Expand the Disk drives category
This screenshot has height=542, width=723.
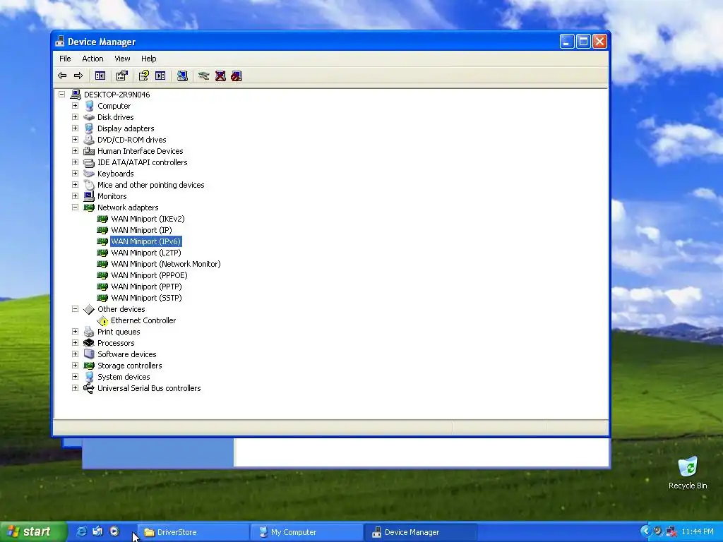(x=75, y=117)
